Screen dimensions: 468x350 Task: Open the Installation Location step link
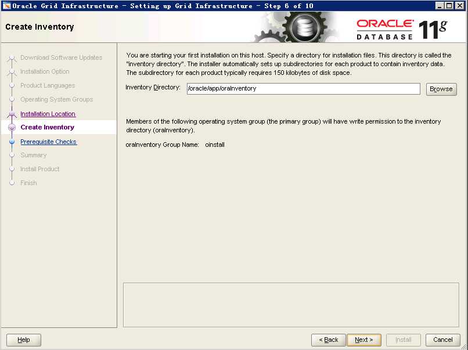(48, 114)
